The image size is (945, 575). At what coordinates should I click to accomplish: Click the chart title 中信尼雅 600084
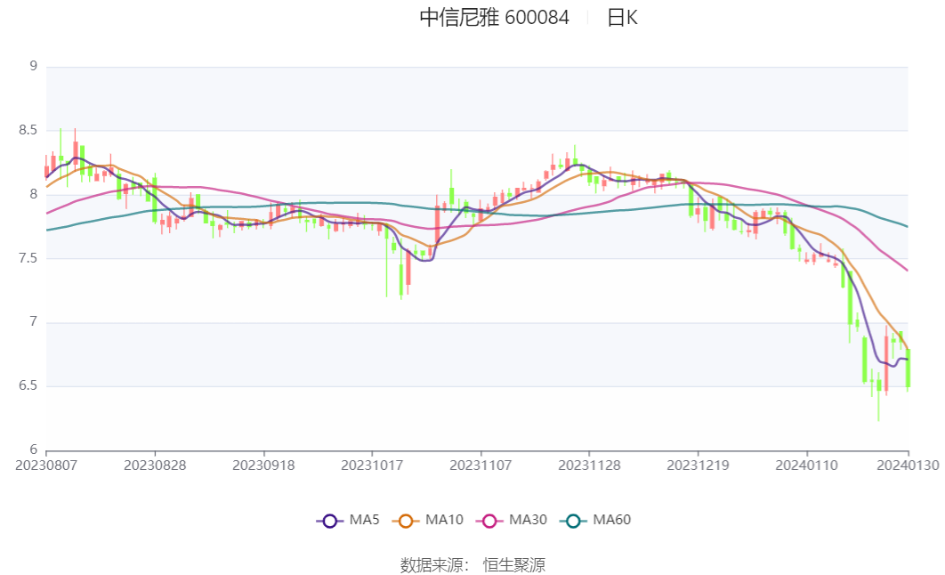click(494, 18)
